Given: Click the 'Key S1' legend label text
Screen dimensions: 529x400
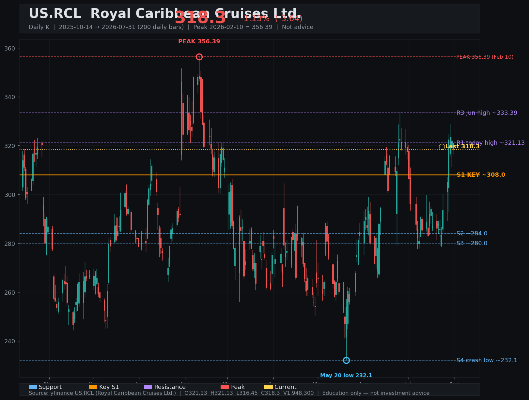Looking at the screenshot, I should tap(109, 387).
